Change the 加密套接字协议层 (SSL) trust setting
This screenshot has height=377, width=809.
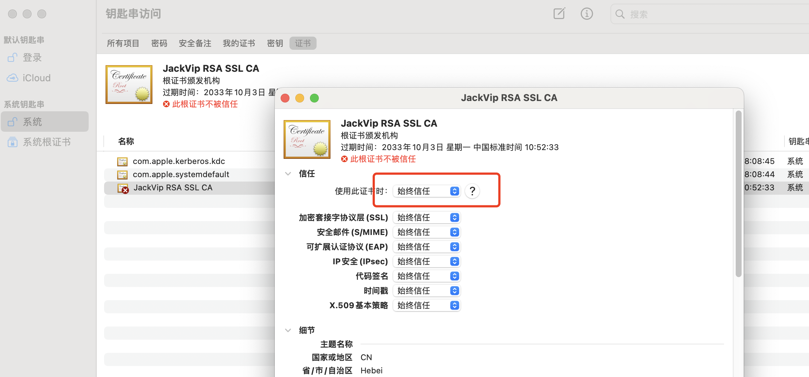tap(426, 217)
